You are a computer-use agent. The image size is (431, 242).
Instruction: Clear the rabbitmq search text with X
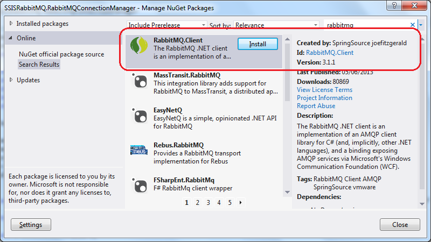point(413,25)
